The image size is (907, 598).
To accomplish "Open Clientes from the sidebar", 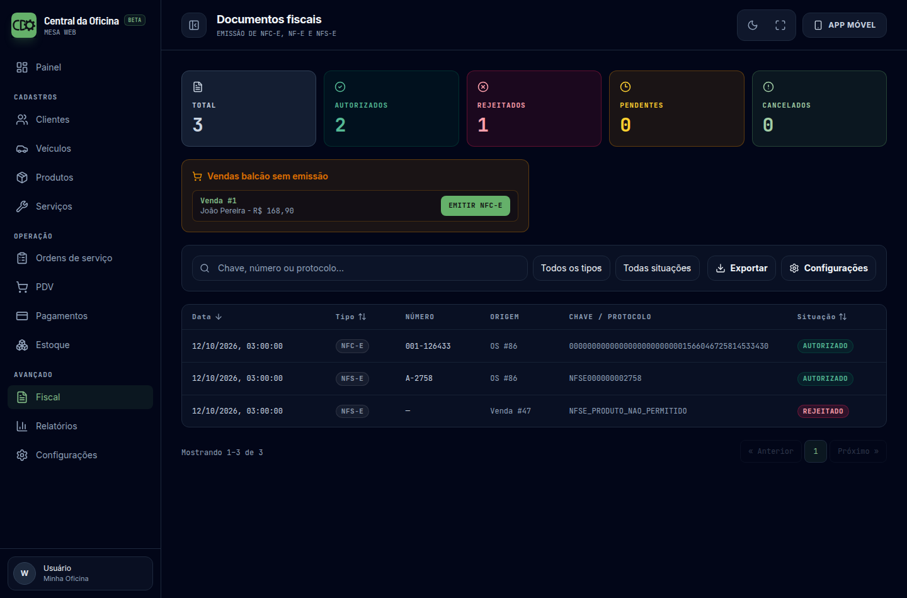I will (x=80, y=120).
